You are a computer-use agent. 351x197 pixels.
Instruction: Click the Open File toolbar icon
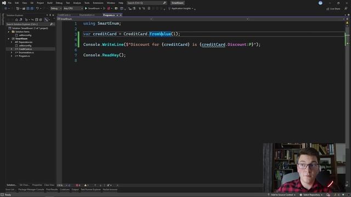coord(24,9)
